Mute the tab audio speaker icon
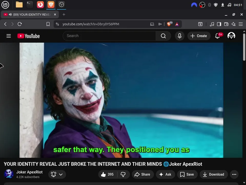246x185 pixels. [10, 14]
